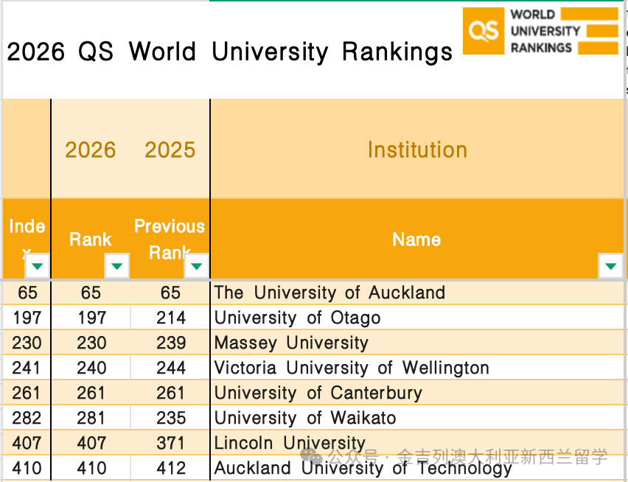Viewport: 628px width, 482px height.
Task: Click the 'Index' header label
Action: [x=27, y=239]
